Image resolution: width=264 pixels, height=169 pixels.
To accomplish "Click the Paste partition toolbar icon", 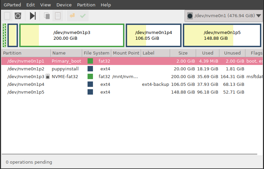I will (x=58, y=16).
